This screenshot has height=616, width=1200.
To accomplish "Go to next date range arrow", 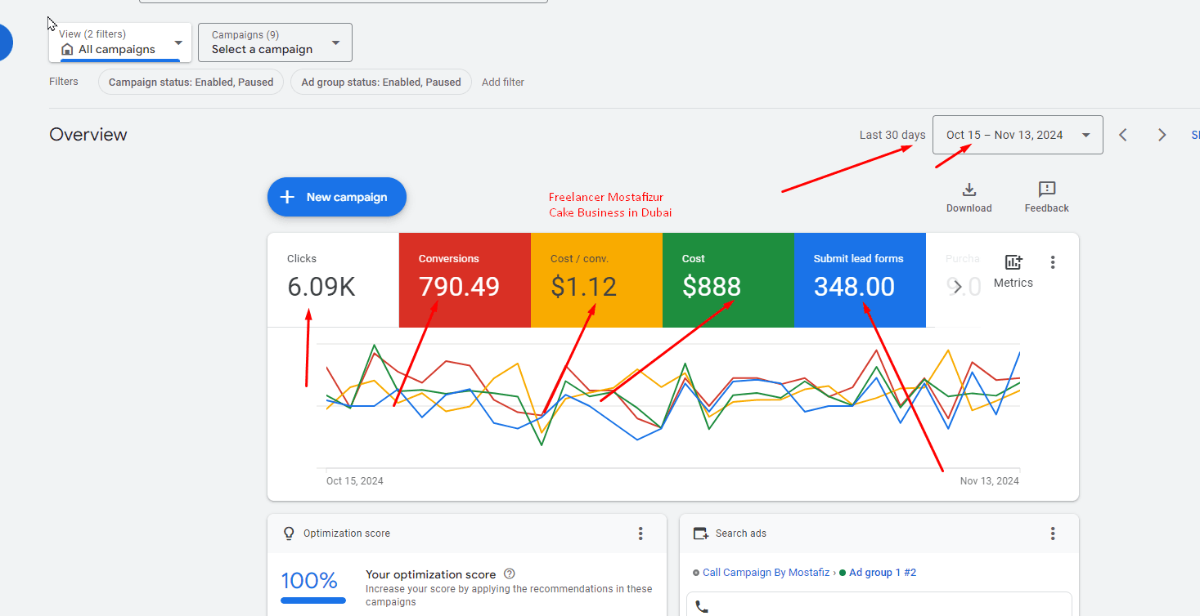I will click(x=1162, y=135).
